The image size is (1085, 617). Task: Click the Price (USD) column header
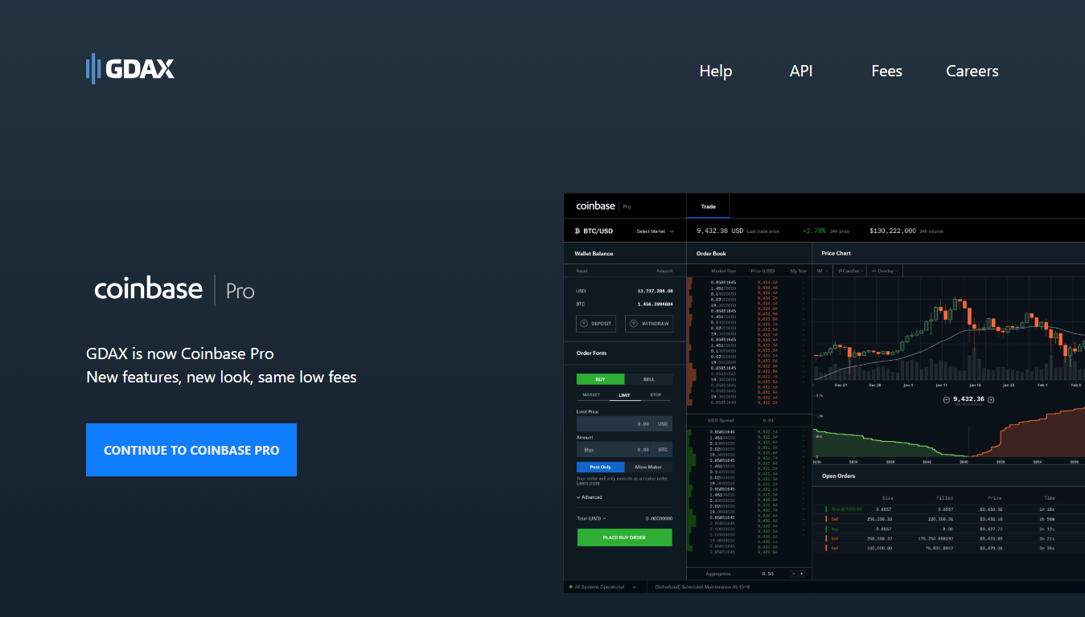coord(762,271)
